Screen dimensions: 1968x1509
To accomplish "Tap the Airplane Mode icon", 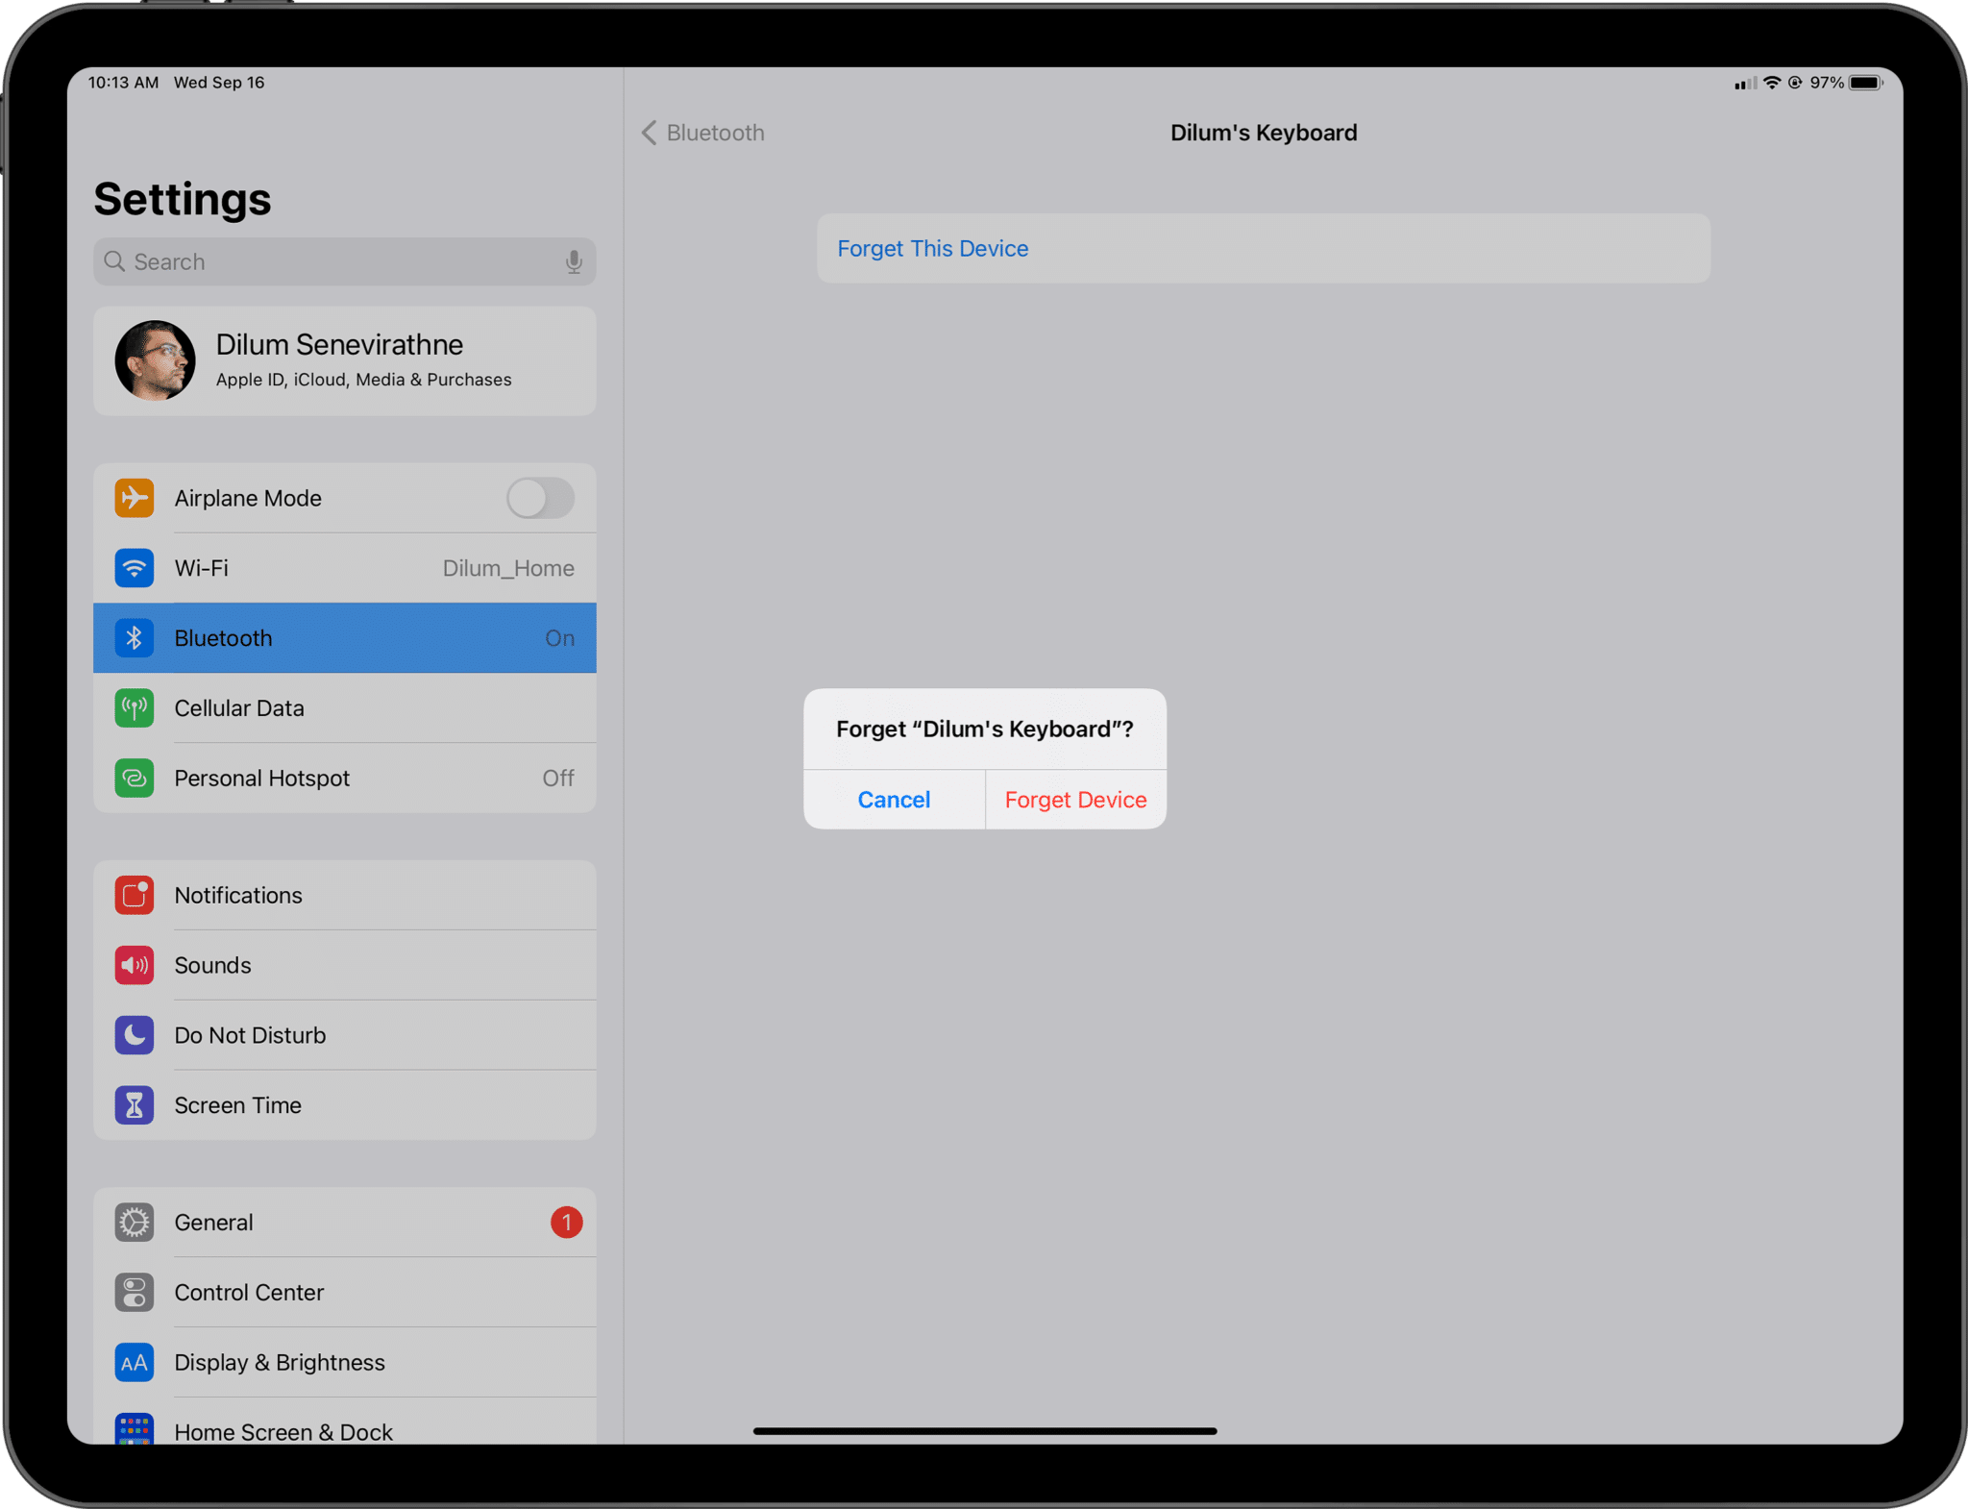I will click(135, 498).
